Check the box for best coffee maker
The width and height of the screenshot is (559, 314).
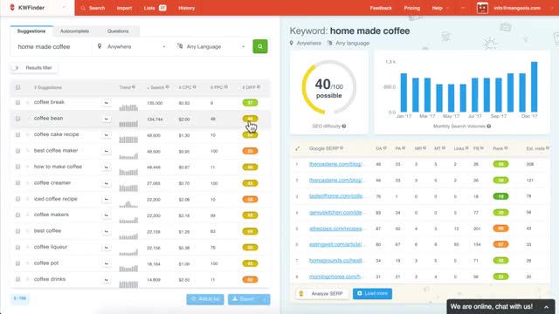click(x=17, y=151)
